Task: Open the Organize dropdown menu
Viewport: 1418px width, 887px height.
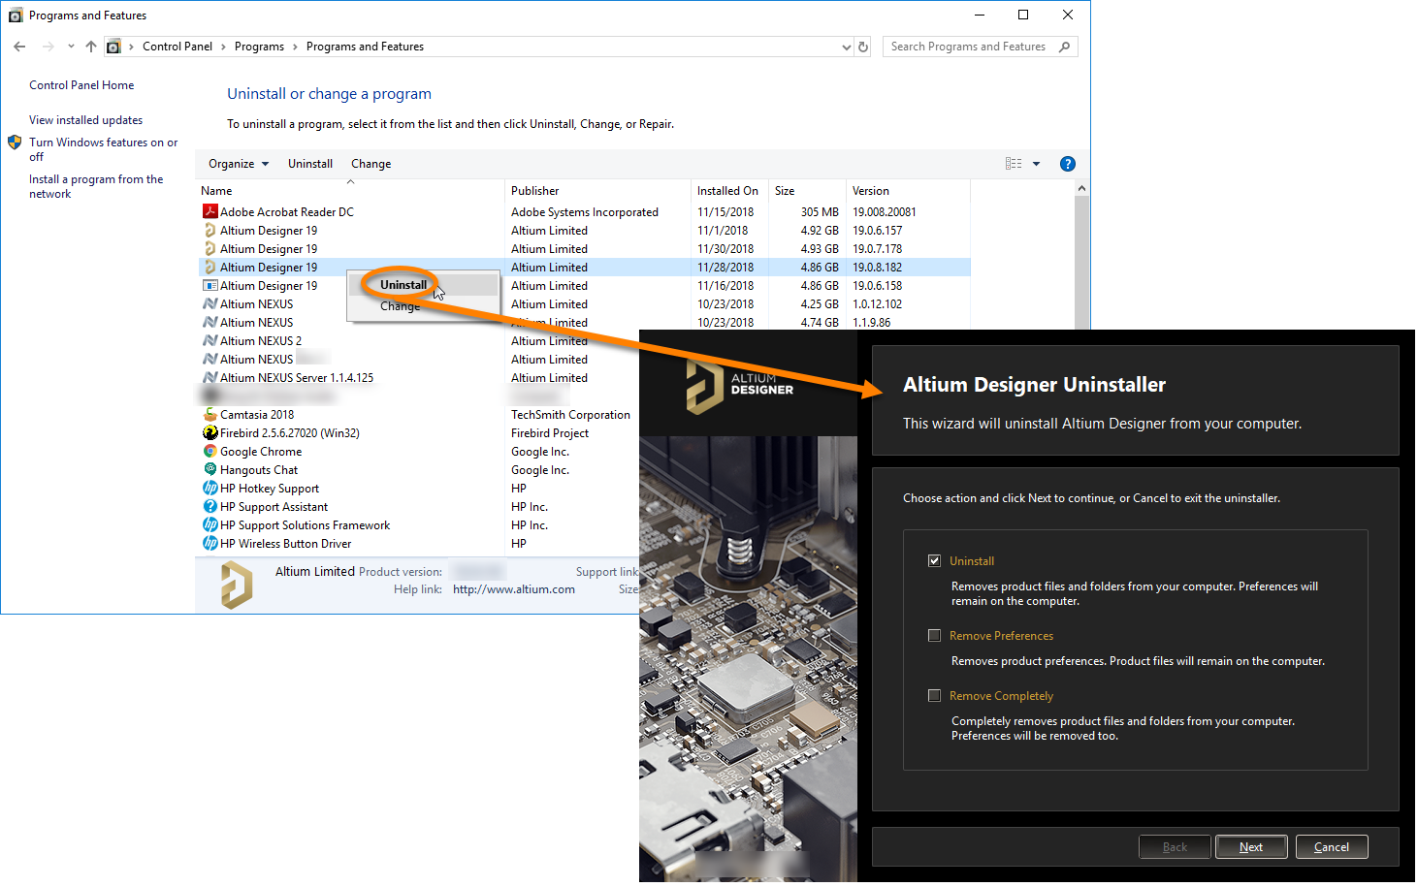Action: point(238,164)
